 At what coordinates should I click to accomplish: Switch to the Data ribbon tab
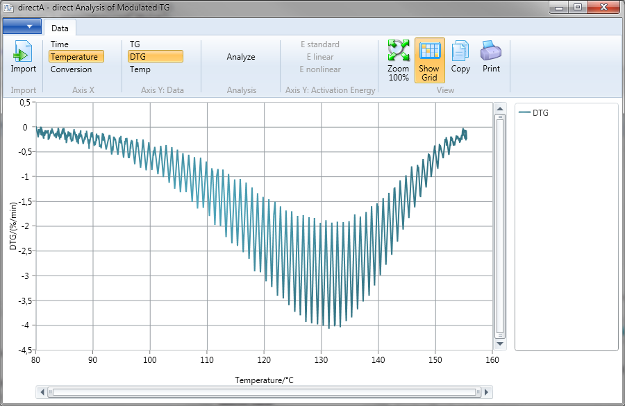pos(60,28)
